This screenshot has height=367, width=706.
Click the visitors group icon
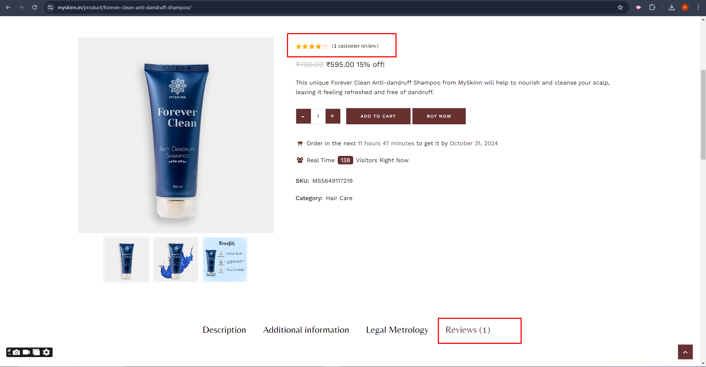(300, 160)
